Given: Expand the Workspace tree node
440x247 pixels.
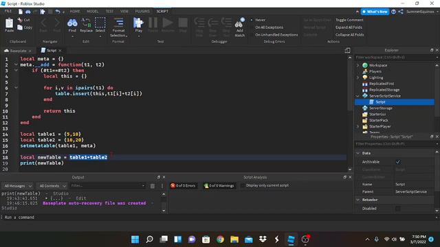Looking at the screenshot, I should [x=357, y=65].
